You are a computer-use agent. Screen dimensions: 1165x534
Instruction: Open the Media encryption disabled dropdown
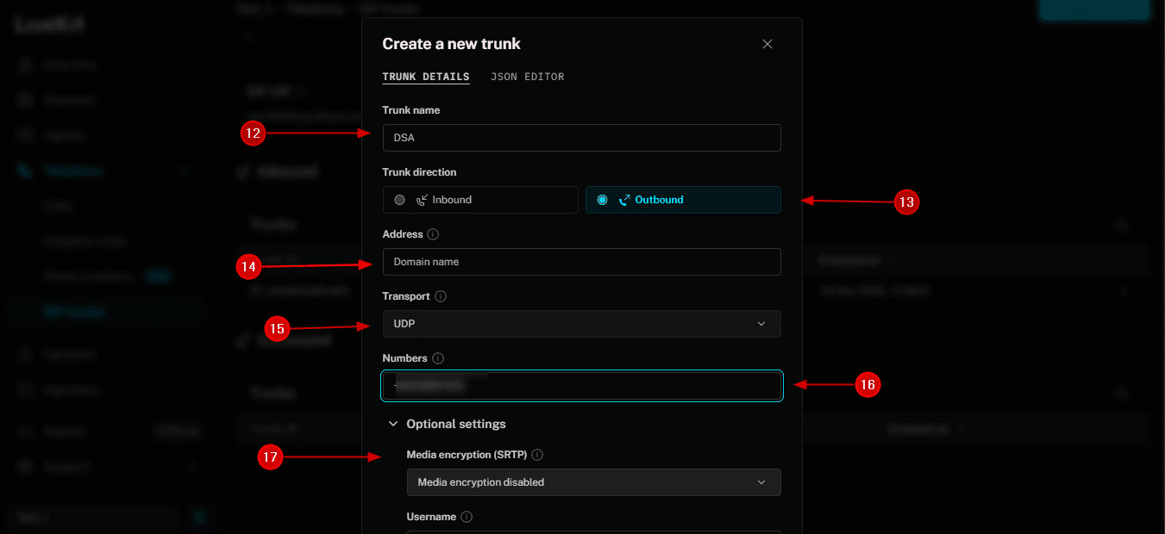pos(593,482)
